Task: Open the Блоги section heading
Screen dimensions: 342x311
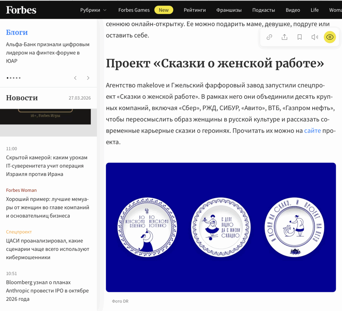Action: (x=17, y=32)
